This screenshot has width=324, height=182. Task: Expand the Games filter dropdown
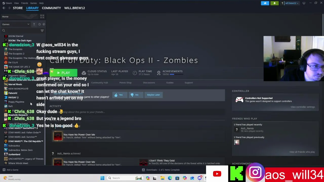(x=16, y=24)
